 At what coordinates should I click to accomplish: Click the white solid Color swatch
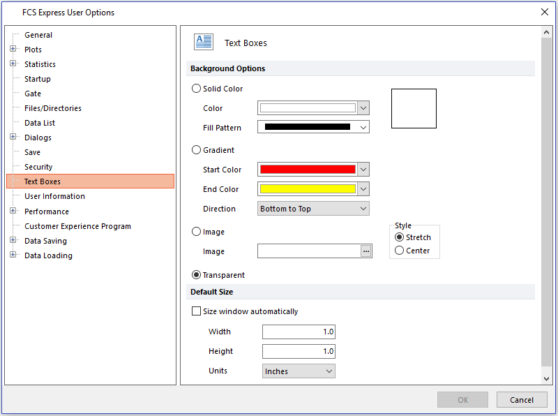(308, 108)
